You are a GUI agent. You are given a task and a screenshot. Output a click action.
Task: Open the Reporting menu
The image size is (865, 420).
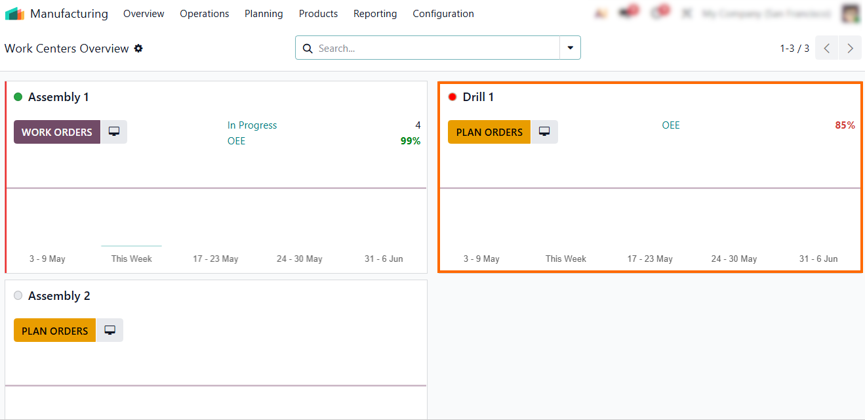(375, 14)
